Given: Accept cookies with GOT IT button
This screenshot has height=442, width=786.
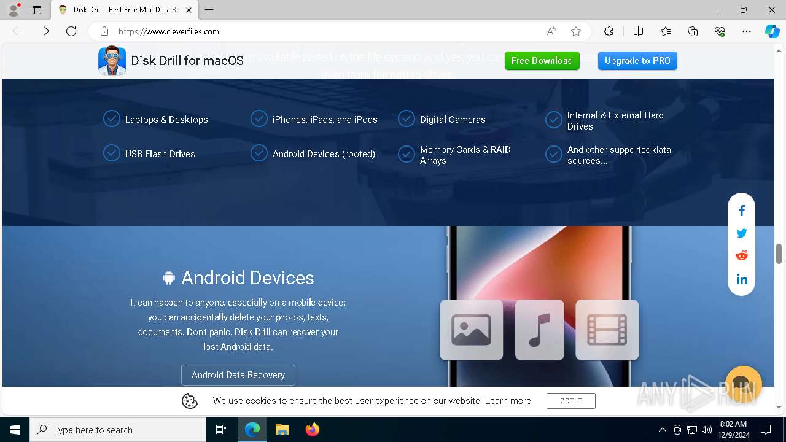Looking at the screenshot, I should [571, 401].
